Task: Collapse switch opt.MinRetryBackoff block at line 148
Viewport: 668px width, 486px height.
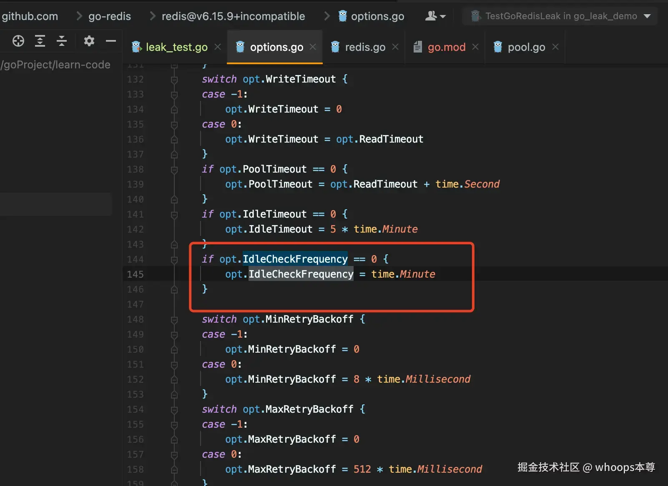Action: coord(174,320)
